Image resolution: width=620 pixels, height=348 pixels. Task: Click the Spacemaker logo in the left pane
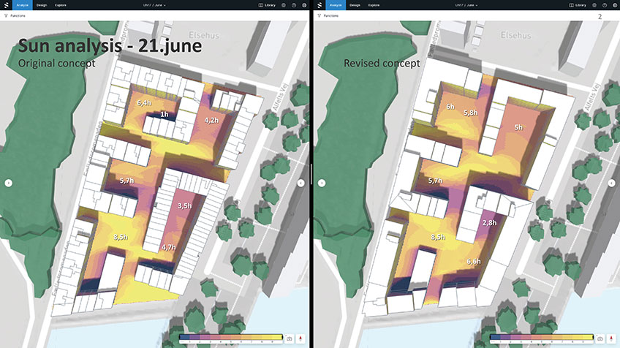tap(5, 4)
